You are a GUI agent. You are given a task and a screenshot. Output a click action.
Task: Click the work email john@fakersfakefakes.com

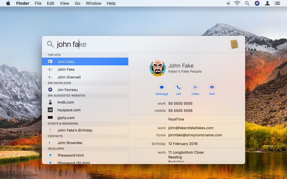191,128
